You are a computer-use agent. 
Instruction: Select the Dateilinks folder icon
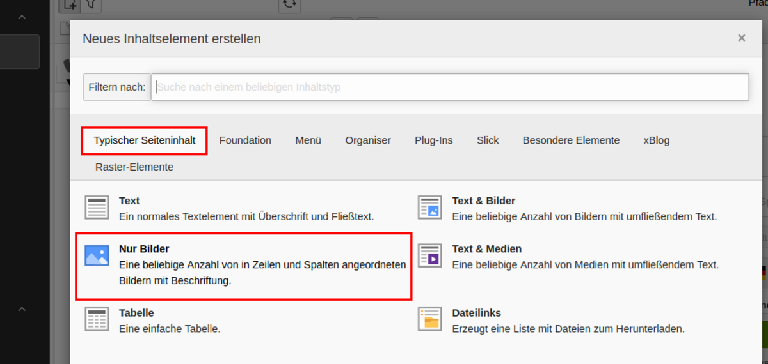430,319
